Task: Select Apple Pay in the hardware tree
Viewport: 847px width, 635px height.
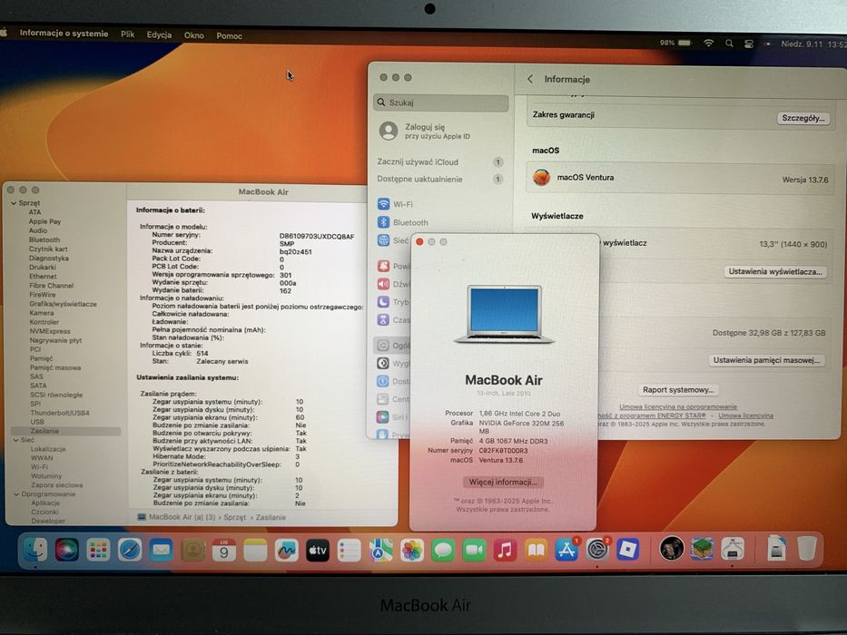Action: pos(44,221)
